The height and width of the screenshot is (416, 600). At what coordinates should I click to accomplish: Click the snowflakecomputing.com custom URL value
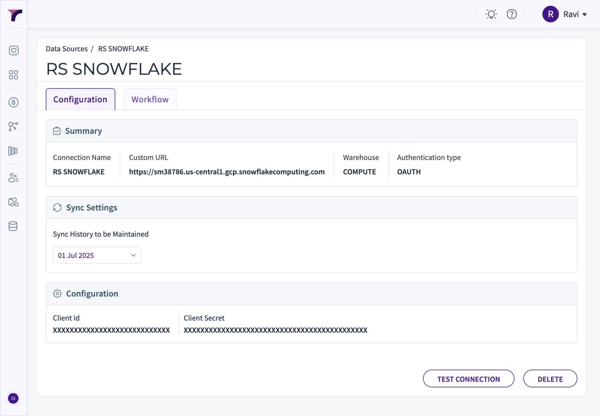coord(227,172)
